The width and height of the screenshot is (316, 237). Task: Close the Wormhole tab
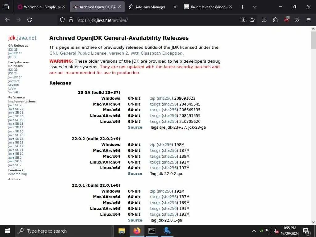tap(64, 7)
